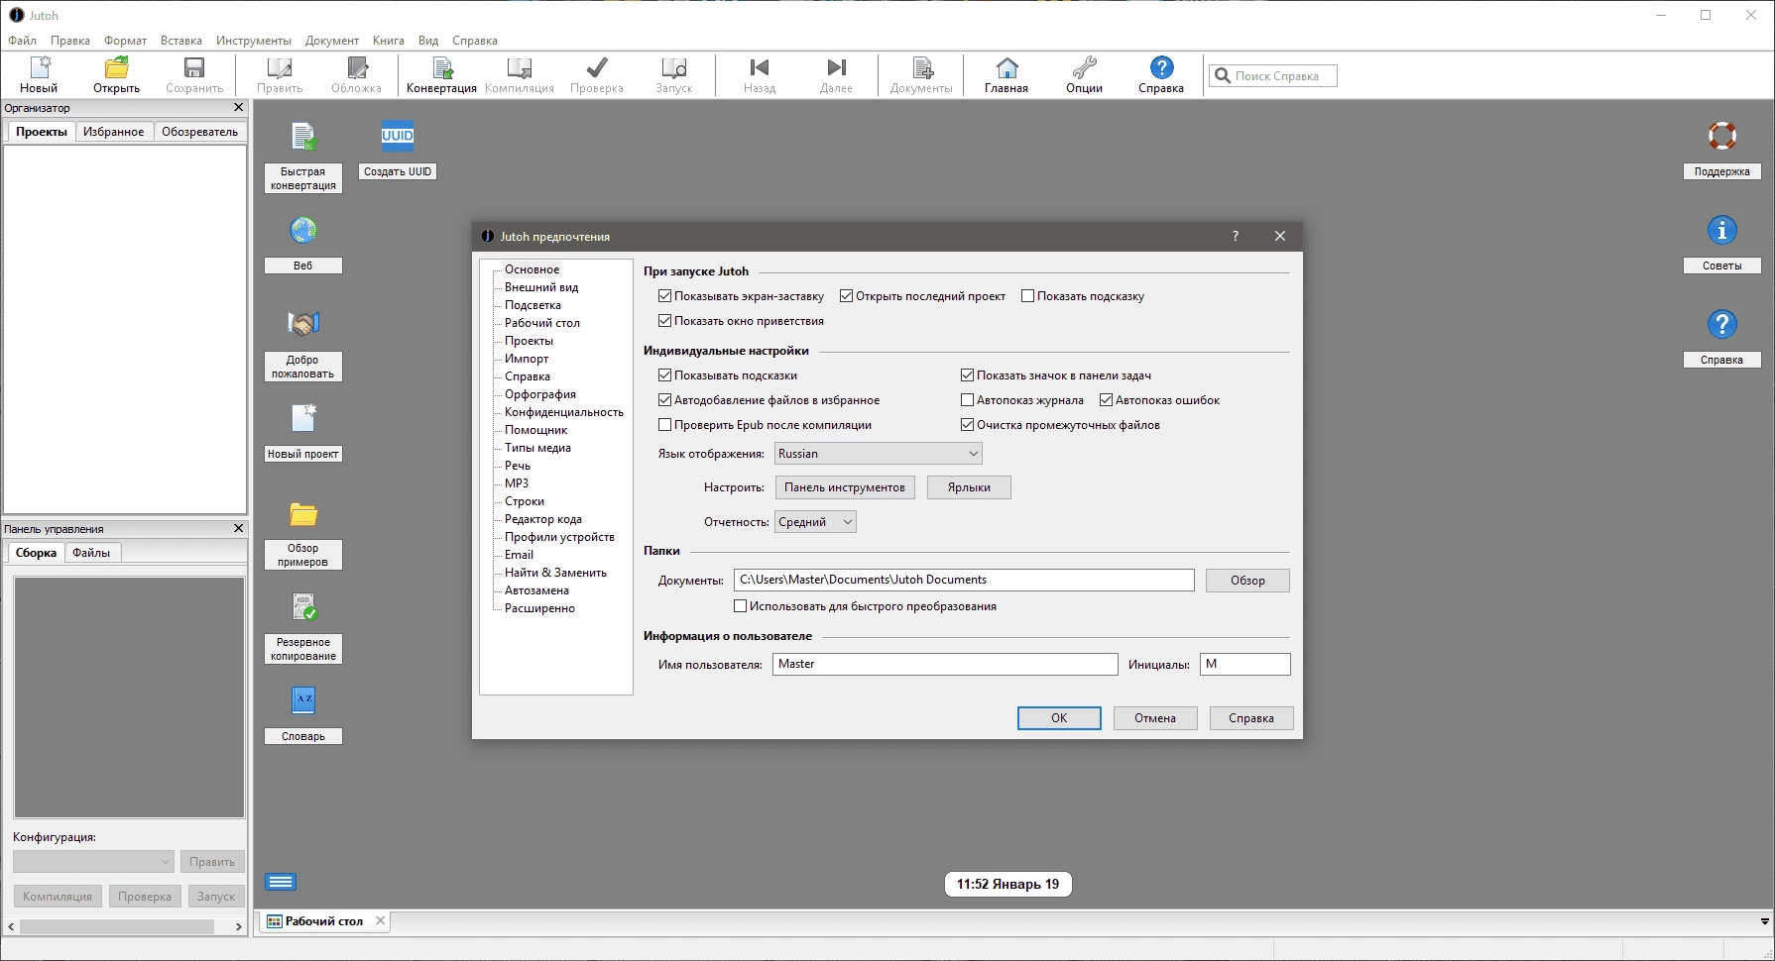Image resolution: width=1775 pixels, height=961 pixels.
Task: Switch to Избранное tab
Action: [x=114, y=132]
